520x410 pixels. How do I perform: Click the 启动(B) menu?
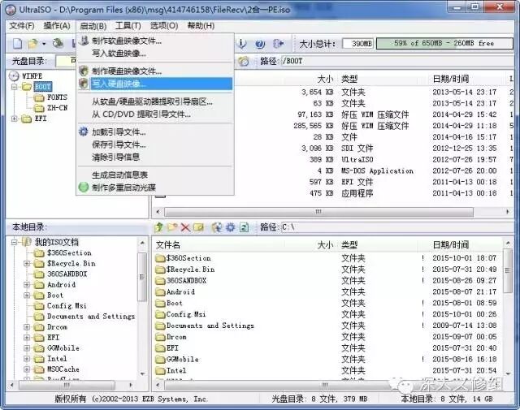coord(93,26)
